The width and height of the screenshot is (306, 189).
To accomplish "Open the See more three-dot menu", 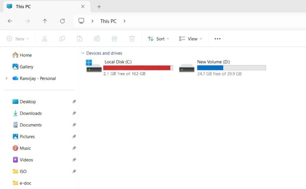I will 218,39.
